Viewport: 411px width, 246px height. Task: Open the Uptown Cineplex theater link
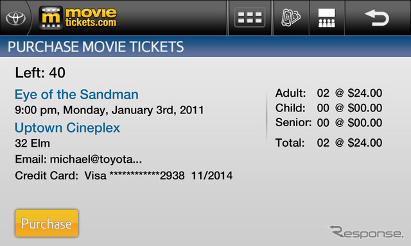(x=67, y=128)
